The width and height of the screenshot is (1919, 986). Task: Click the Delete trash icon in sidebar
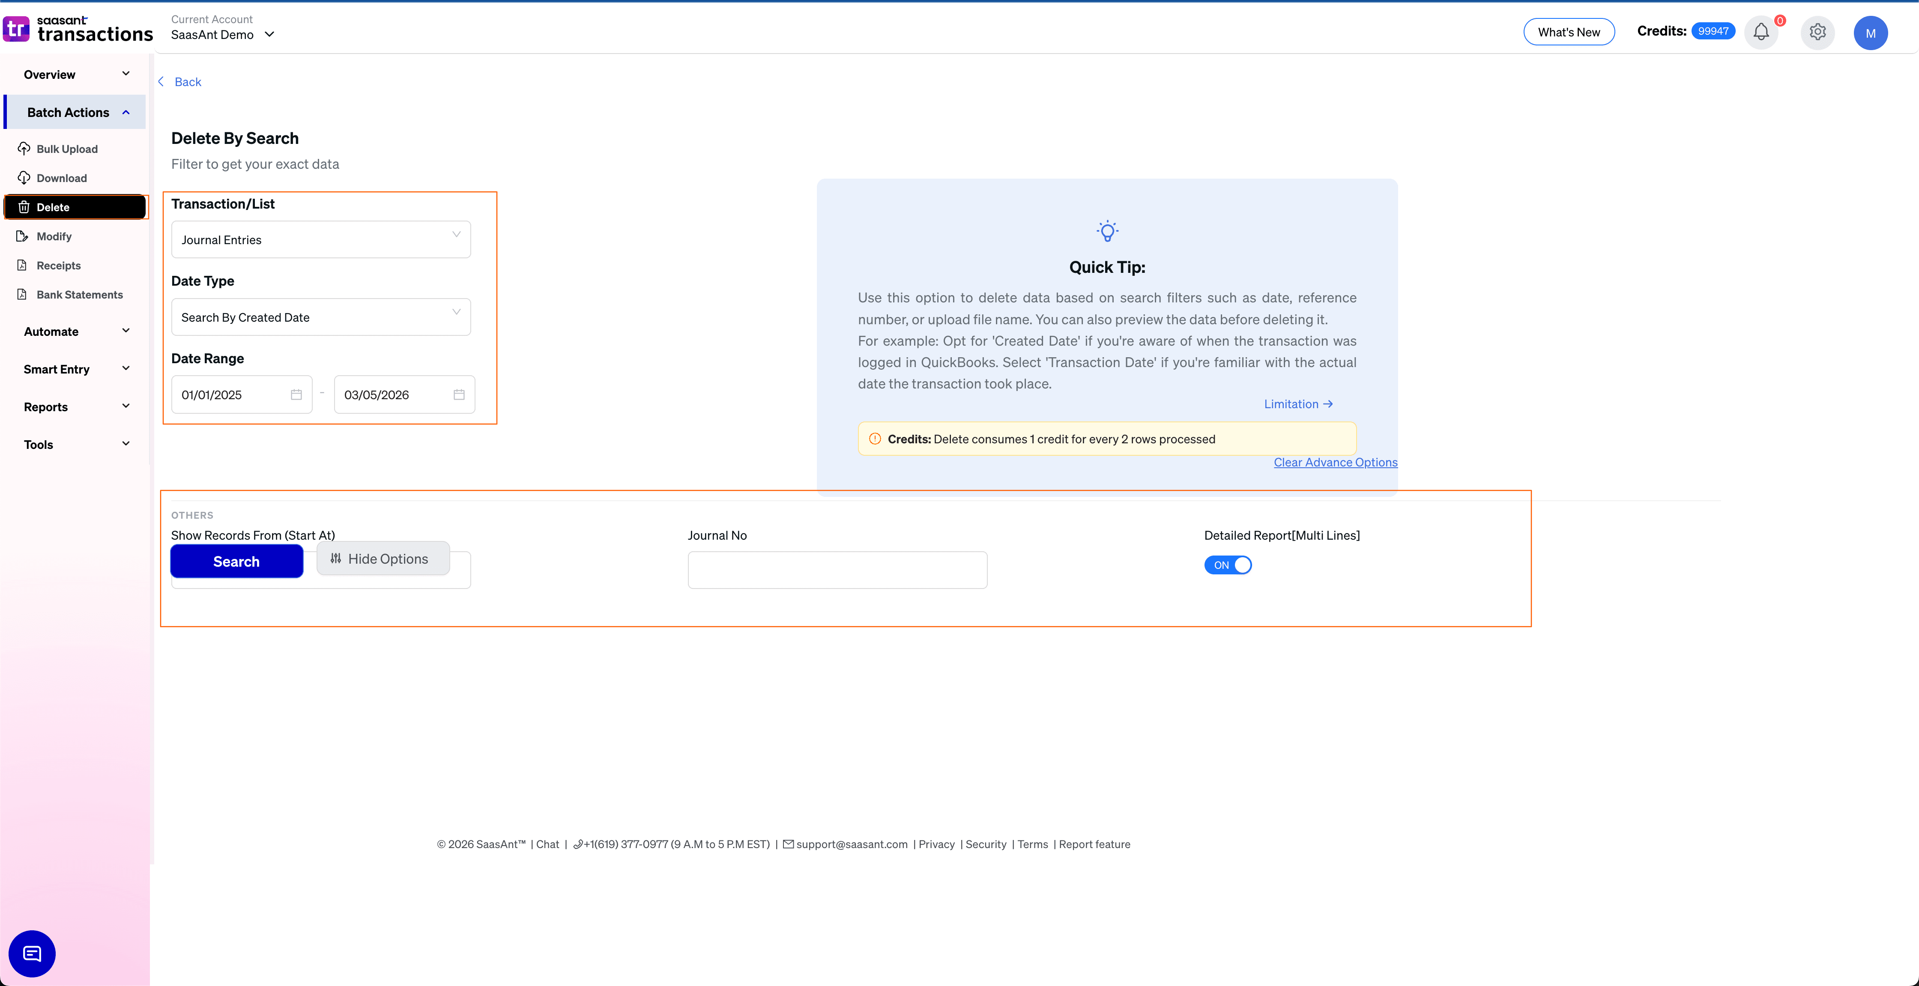point(24,206)
